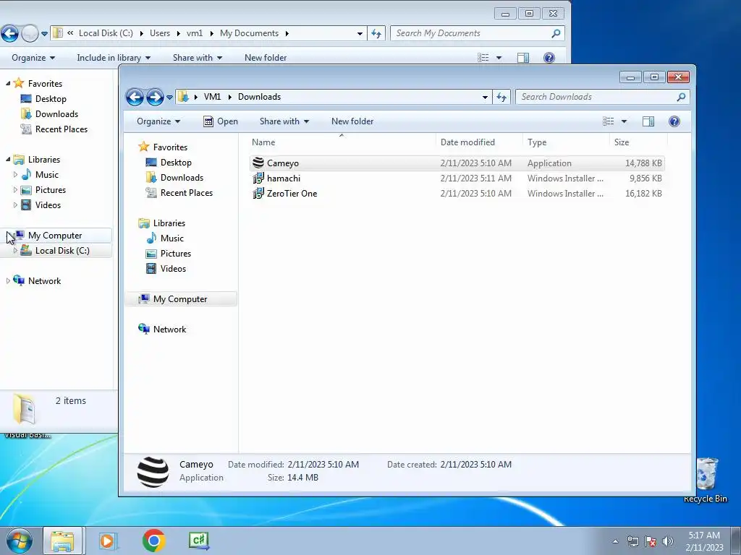This screenshot has width=741, height=555.
Task: Open view options dropdown in Downloads window
Action: pos(624,121)
